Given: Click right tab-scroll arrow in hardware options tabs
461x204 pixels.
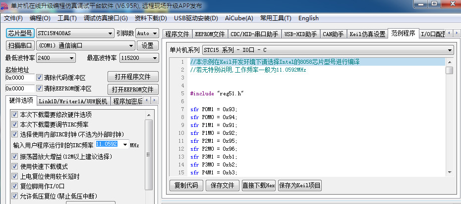Looking at the screenshot, I should 154,100.
